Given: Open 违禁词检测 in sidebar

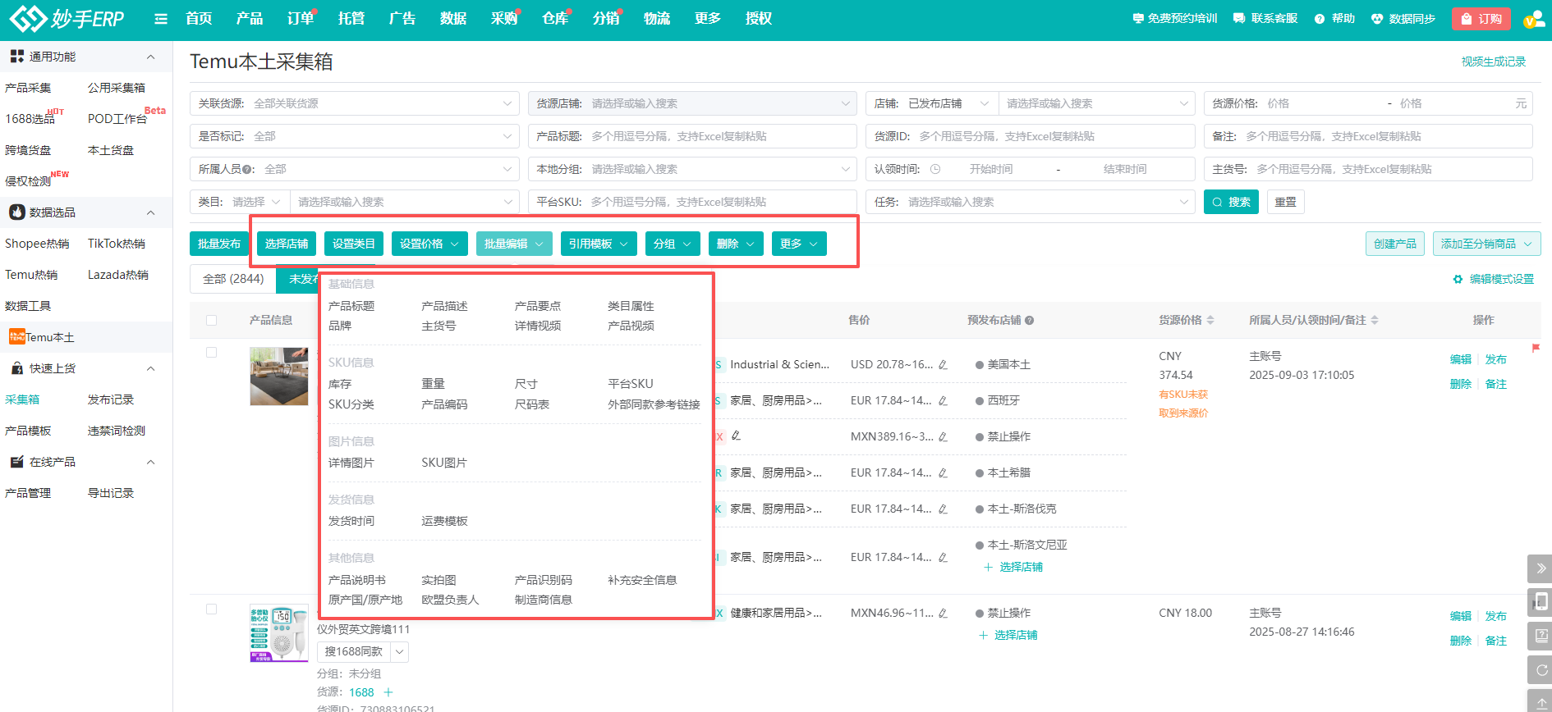Looking at the screenshot, I should 117,431.
